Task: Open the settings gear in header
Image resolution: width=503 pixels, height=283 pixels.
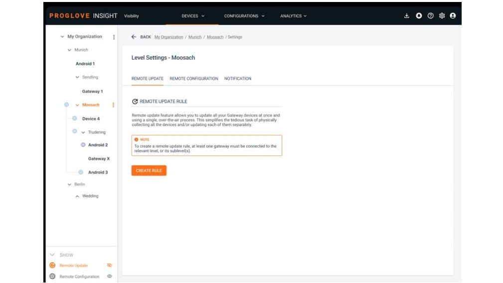Action: pyautogui.click(x=442, y=16)
